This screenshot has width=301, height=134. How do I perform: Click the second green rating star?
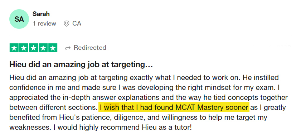pos(24,48)
